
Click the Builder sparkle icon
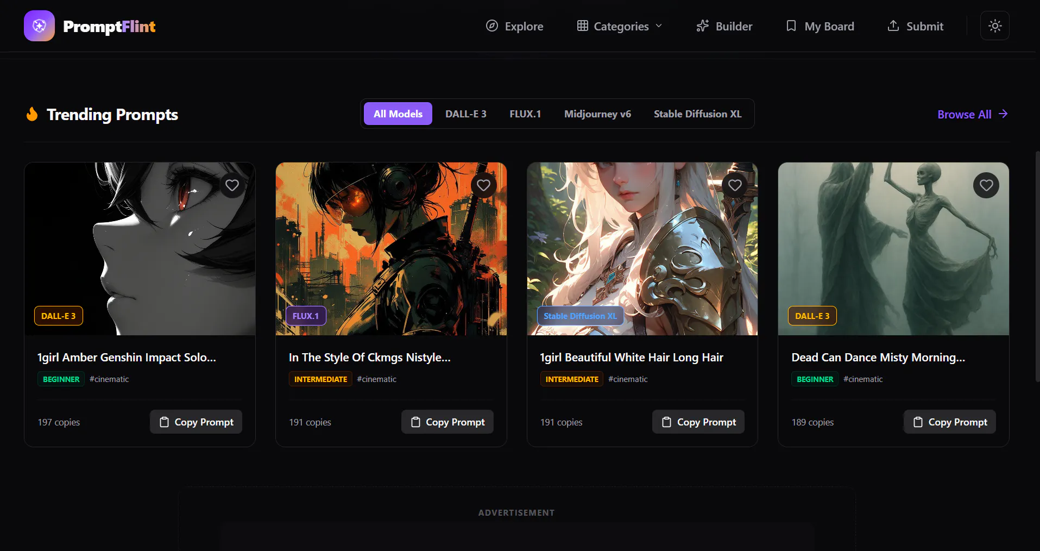pos(703,26)
